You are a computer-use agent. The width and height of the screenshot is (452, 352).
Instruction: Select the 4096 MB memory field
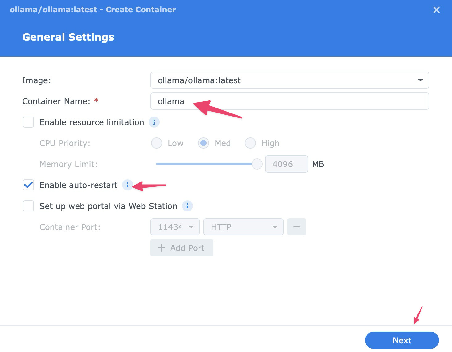286,164
